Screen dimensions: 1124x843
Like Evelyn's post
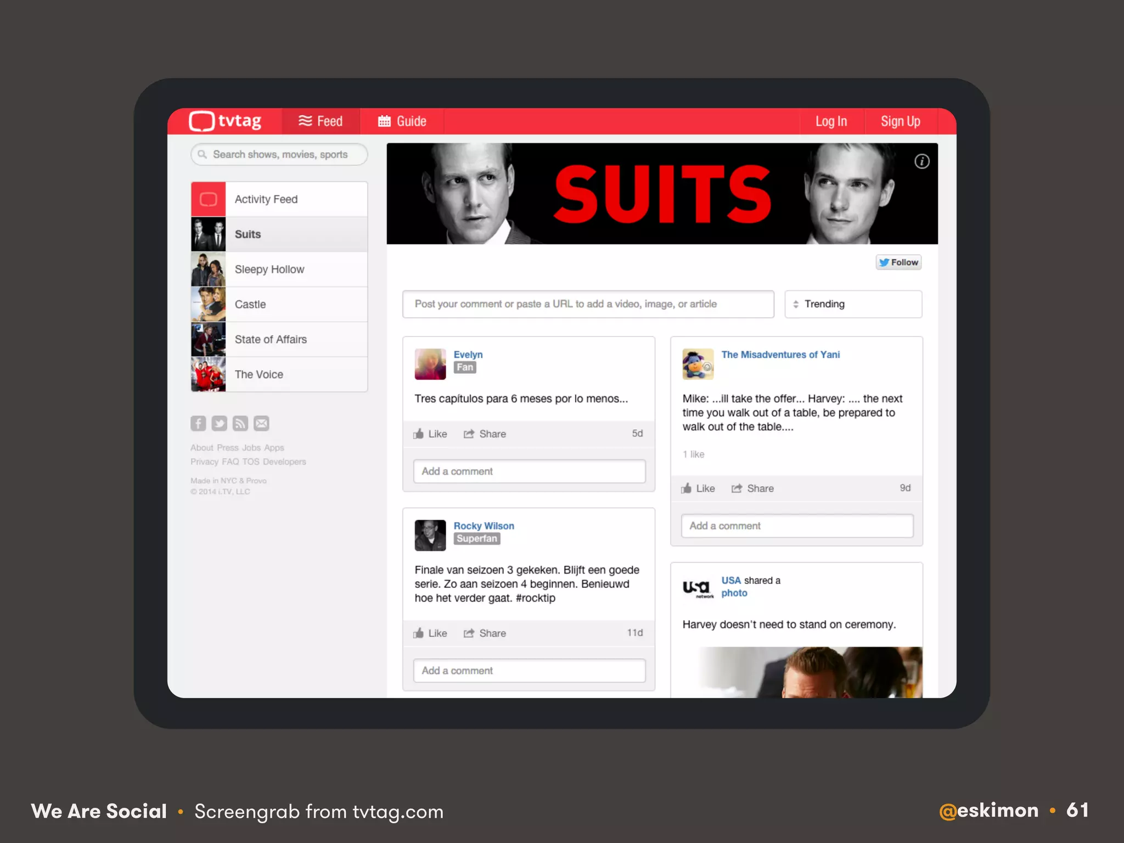click(x=430, y=434)
